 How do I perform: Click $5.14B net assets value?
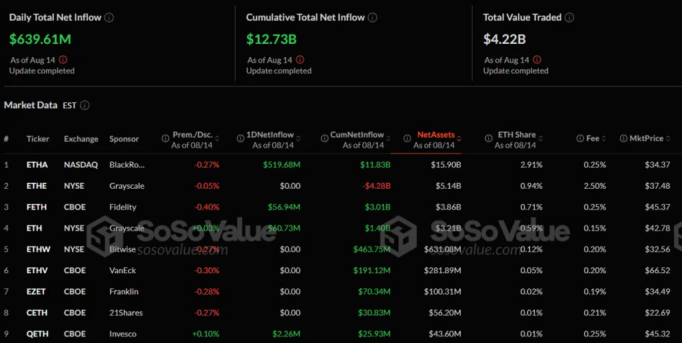pyautogui.click(x=448, y=186)
